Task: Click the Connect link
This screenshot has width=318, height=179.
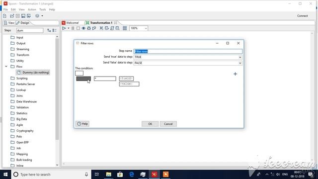Action: pyautogui.click(x=303, y=16)
